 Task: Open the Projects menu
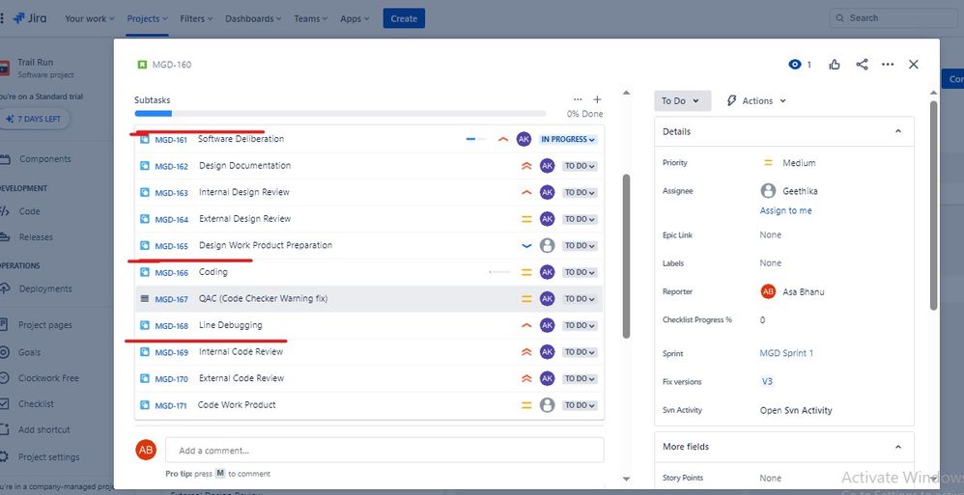148,18
